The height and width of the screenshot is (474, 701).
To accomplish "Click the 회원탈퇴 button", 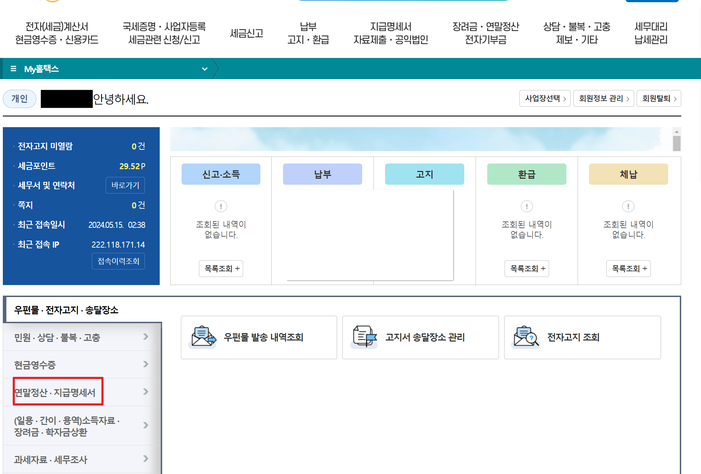I will [x=659, y=98].
